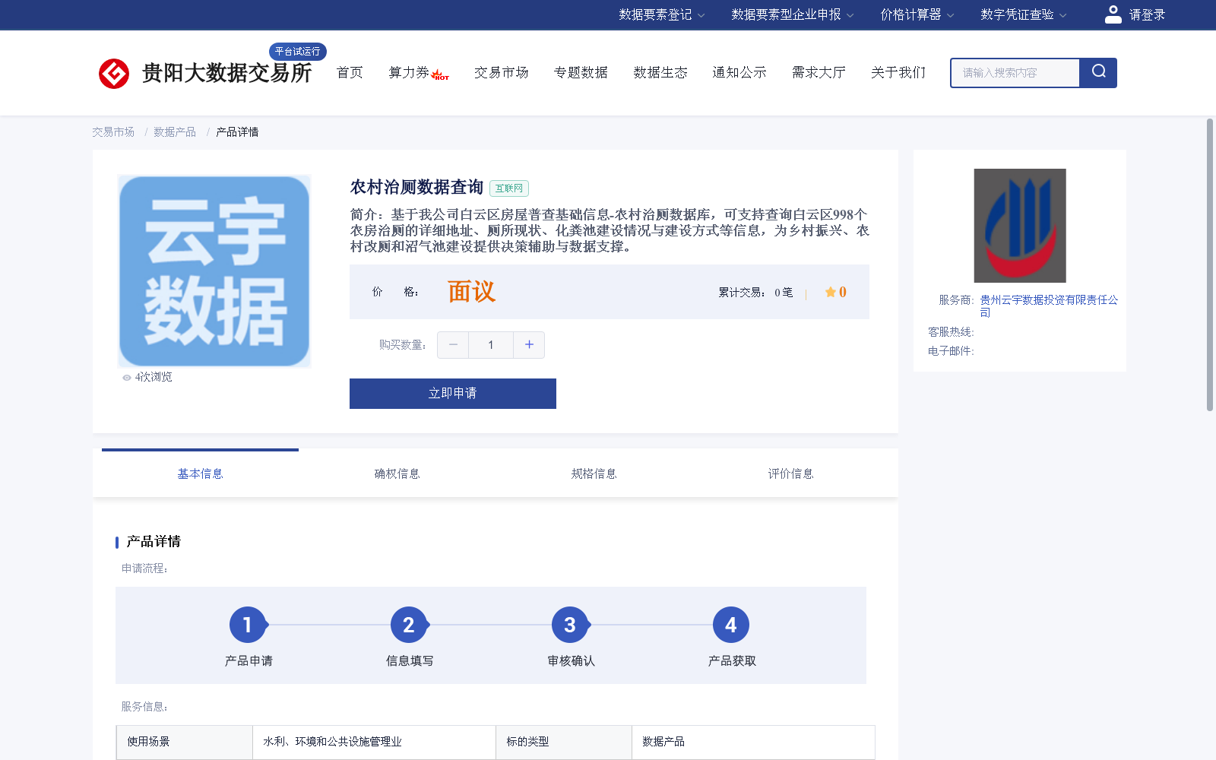The image size is (1216, 760).
Task: Click the user avatar login icon
Action: click(x=1113, y=14)
